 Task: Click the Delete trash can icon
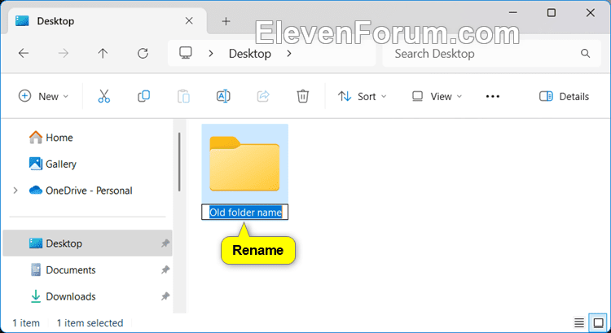(x=303, y=96)
